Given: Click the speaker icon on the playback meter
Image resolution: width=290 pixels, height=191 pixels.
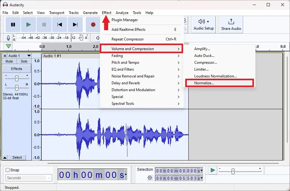Looking at the screenshot, I should pyautogui.click(x=97, y=38).
